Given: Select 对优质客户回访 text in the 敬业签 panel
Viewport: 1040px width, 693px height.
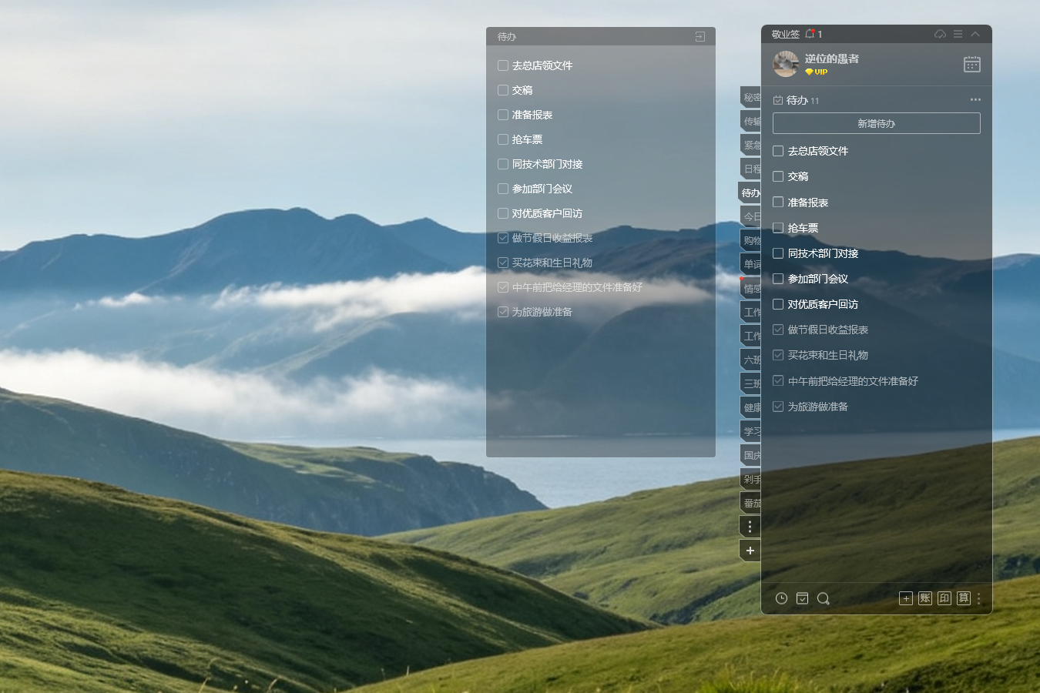Looking at the screenshot, I should pos(823,304).
